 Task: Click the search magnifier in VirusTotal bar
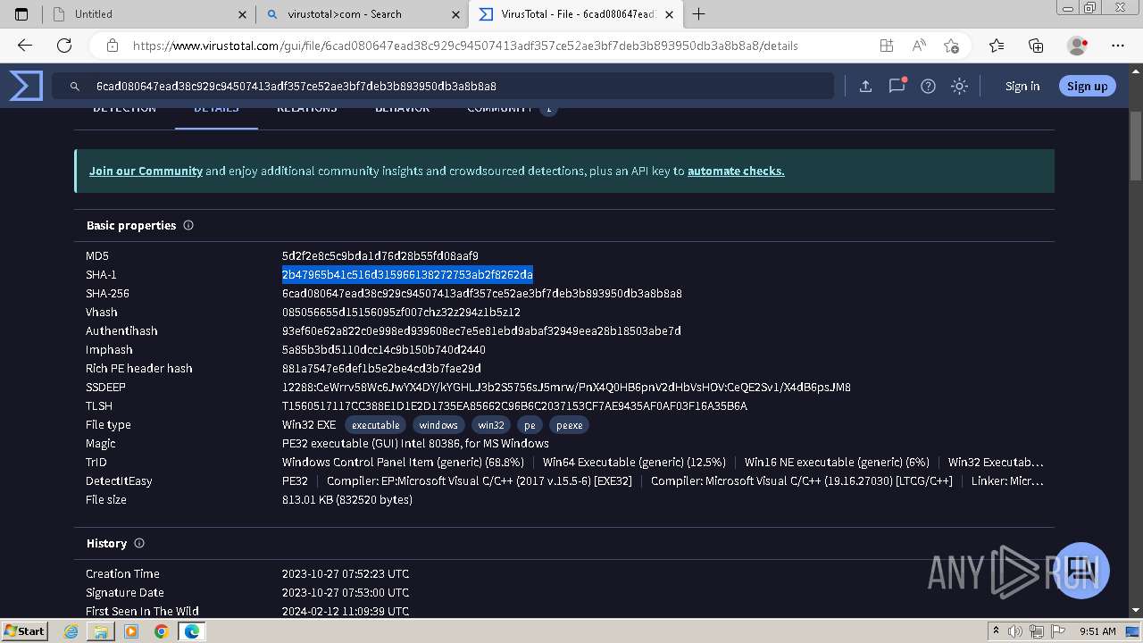tap(75, 87)
